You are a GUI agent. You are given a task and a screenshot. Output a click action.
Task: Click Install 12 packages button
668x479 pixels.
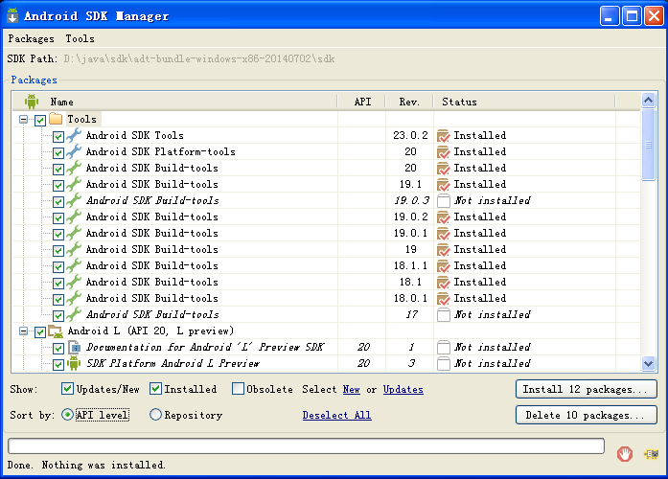(x=587, y=389)
